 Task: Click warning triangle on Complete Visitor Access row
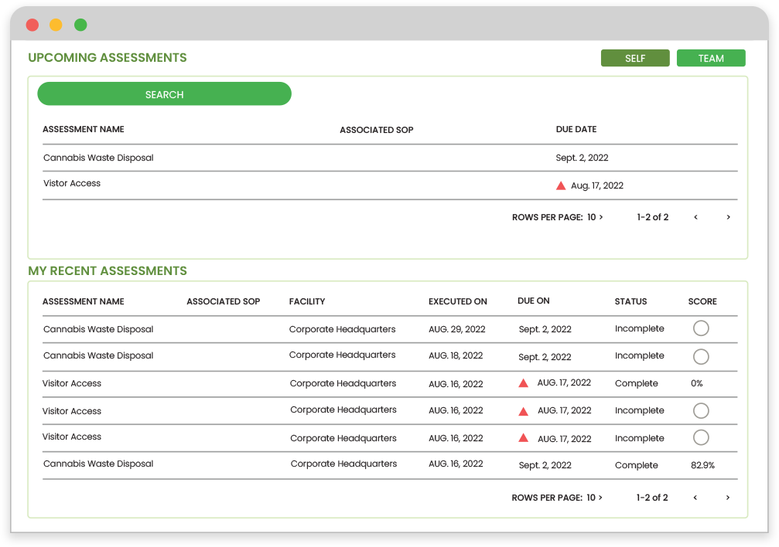click(523, 382)
